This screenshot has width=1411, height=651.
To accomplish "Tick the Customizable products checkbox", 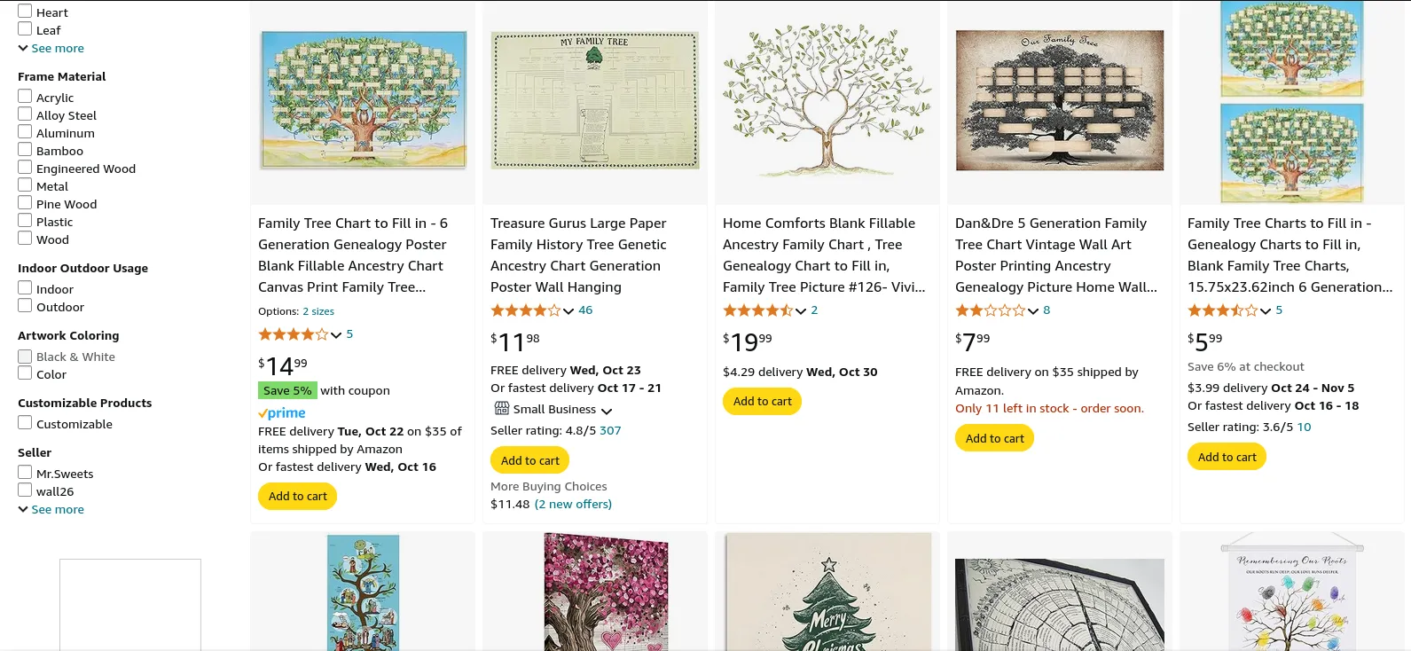I will pos(26,423).
